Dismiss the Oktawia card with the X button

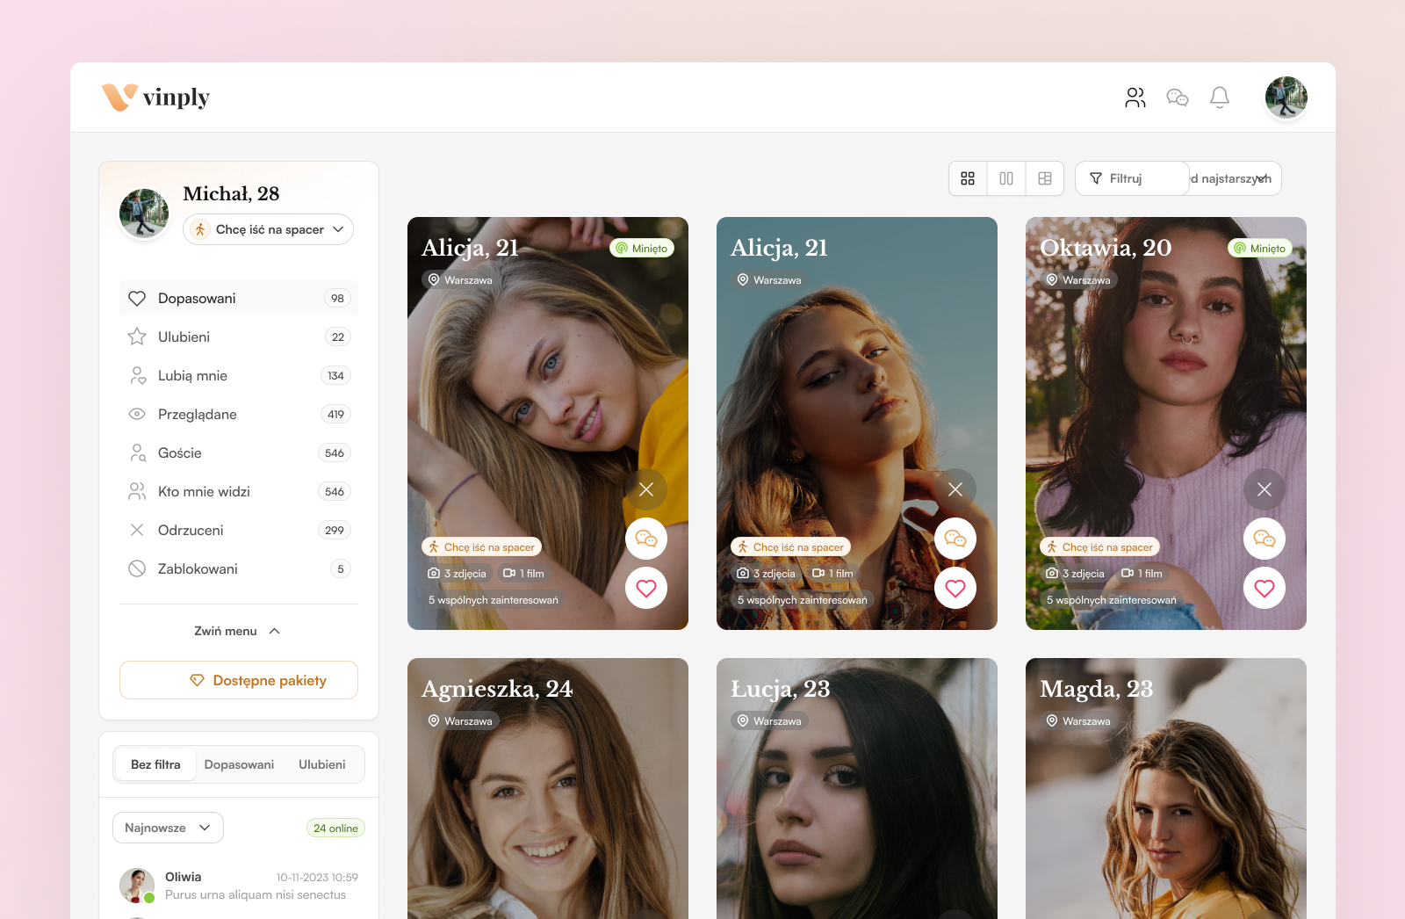(1264, 489)
